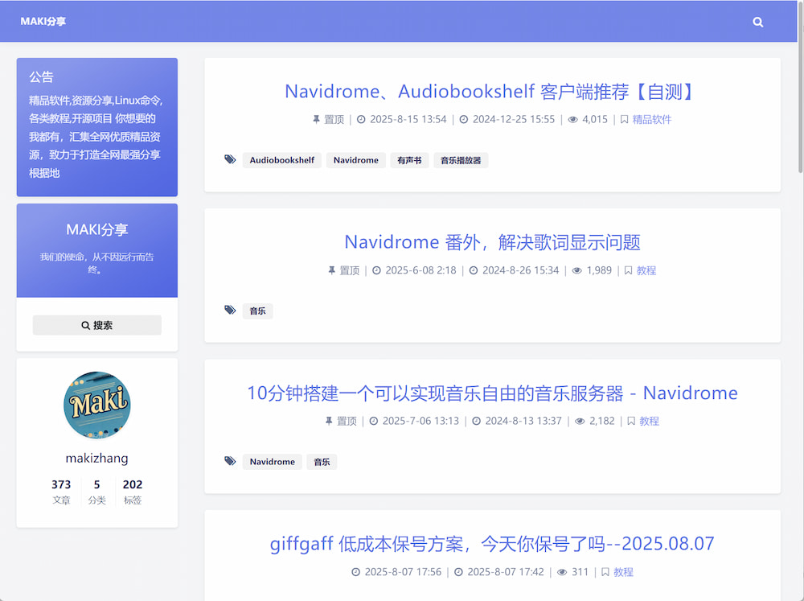This screenshot has width=804, height=601.
Task: Click the clock icon before 2025-6-08 2:18
Action: (376, 271)
